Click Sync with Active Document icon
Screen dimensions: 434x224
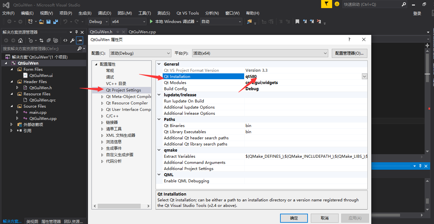click(41, 40)
